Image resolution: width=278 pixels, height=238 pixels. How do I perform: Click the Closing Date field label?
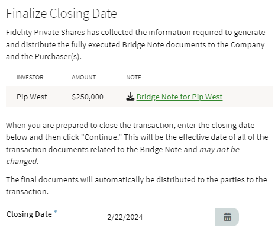click(x=29, y=214)
